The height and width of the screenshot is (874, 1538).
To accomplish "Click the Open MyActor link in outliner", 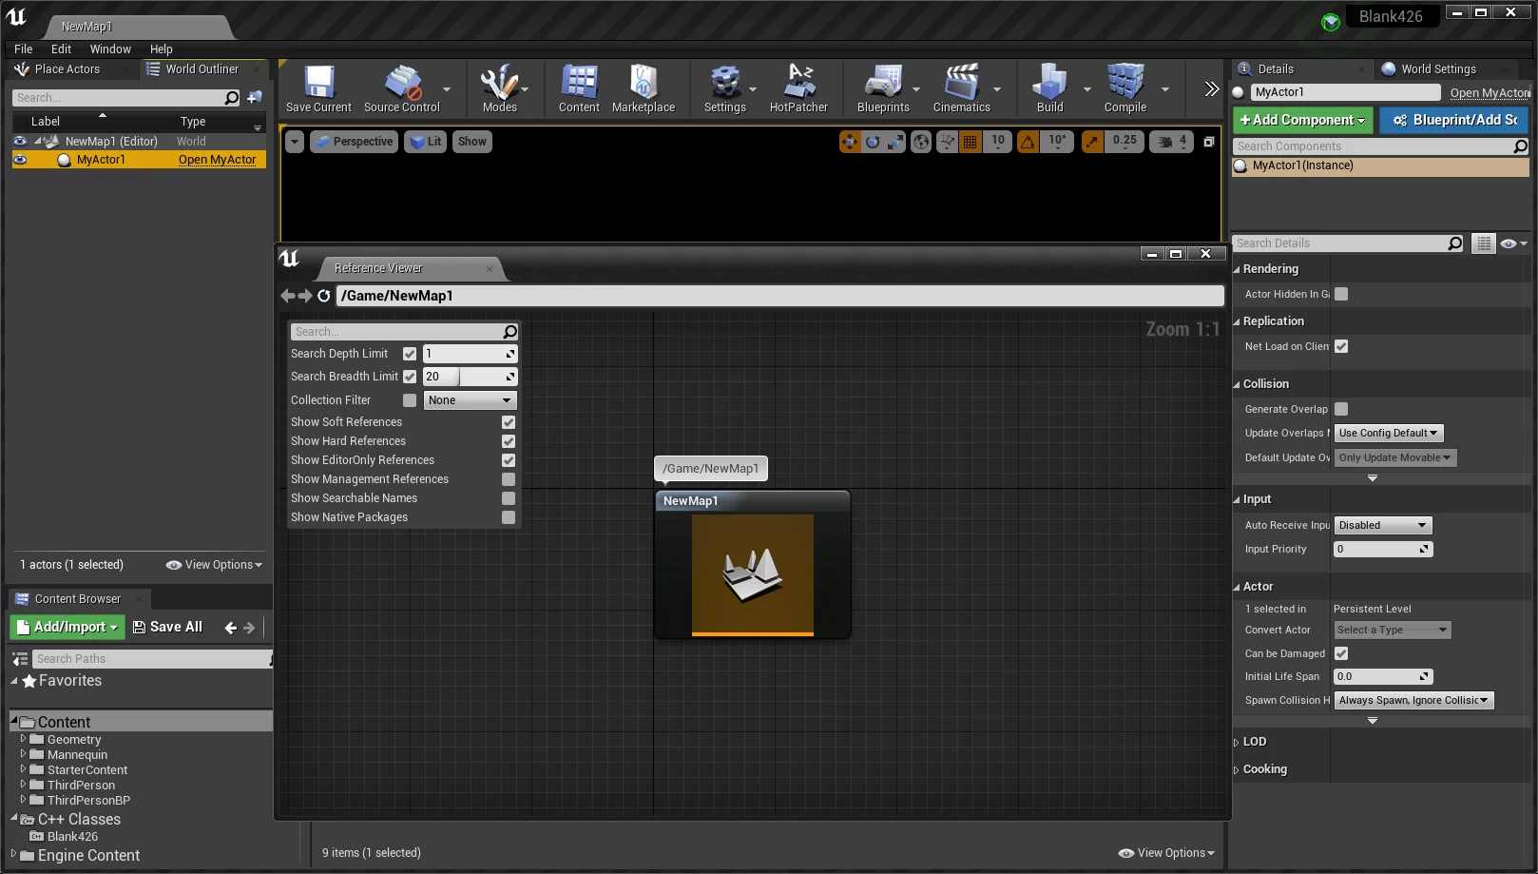I will pyautogui.click(x=217, y=160).
